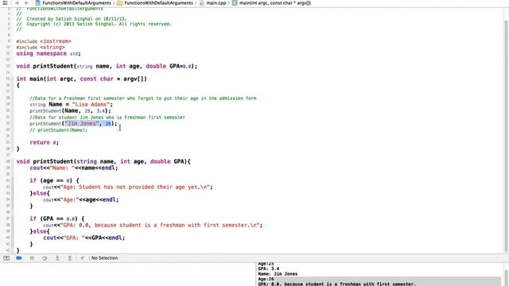Image resolution: width=509 pixels, height=286 pixels.
Task: Open the main(int argc...) function breadcrumb
Action: (274, 3)
